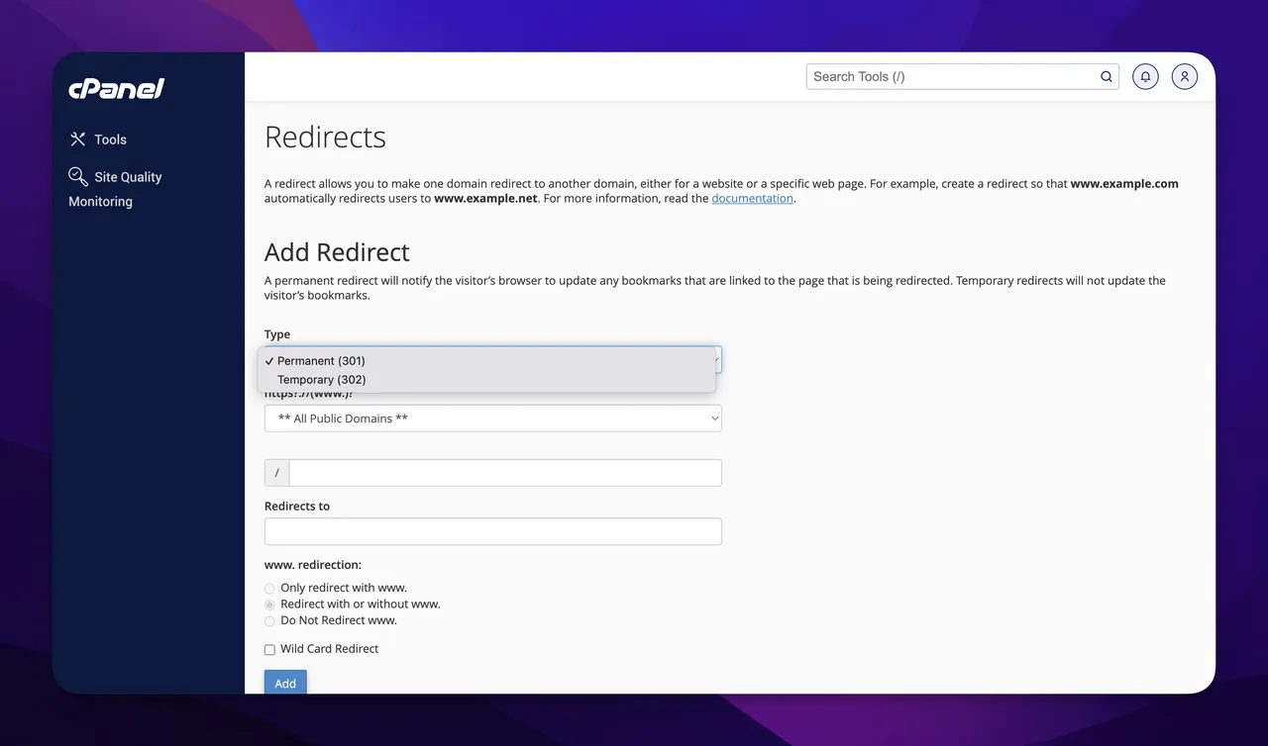Select Redirect with or without www.
Image resolution: width=1268 pixels, height=746 pixels.
tap(269, 605)
